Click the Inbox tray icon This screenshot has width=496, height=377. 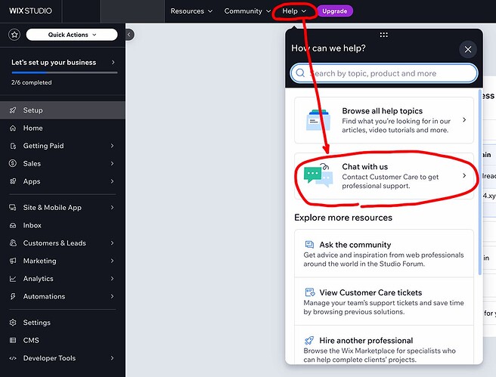tap(13, 225)
